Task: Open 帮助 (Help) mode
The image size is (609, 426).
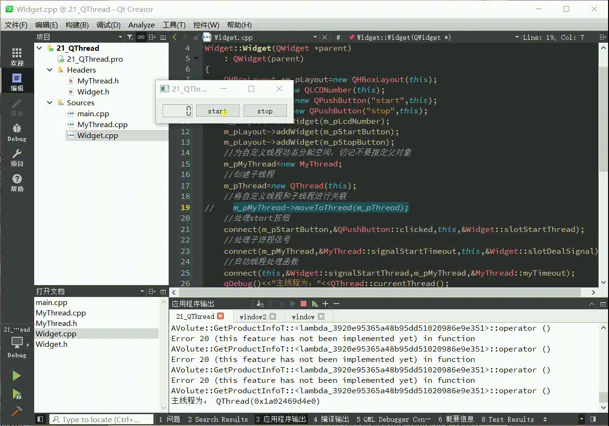Action: pyautogui.click(x=17, y=183)
